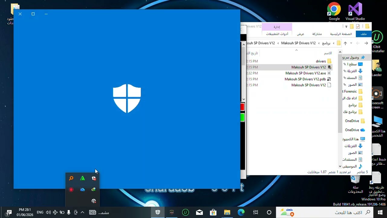Switch to the مشاركة ribbon tab
387x218 pixels.
point(317,34)
